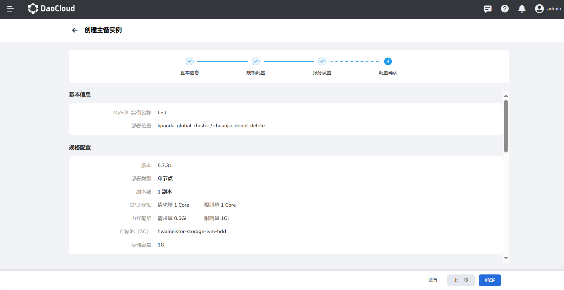The image size is (564, 290).
Task: Open the hamburger navigation menu
Action: [x=11, y=9]
